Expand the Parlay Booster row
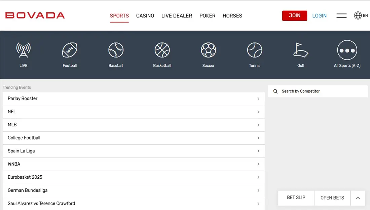370x210 pixels. point(134,99)
